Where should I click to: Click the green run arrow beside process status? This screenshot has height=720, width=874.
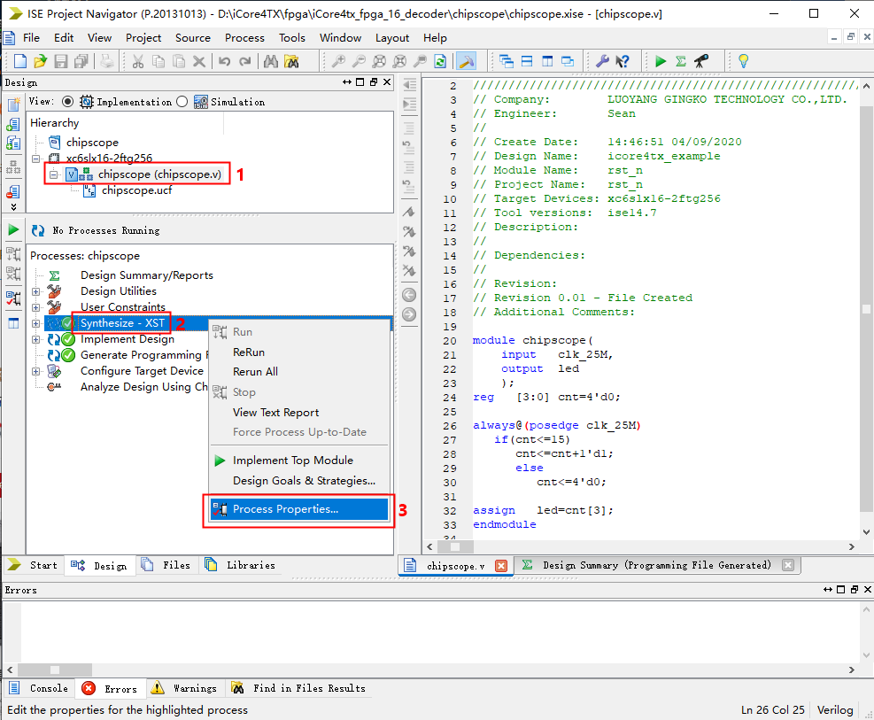(x=13, y=230)
